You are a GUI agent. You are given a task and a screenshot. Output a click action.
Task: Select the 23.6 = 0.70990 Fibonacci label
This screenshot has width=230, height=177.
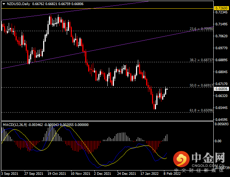click(x=201, y=29)
